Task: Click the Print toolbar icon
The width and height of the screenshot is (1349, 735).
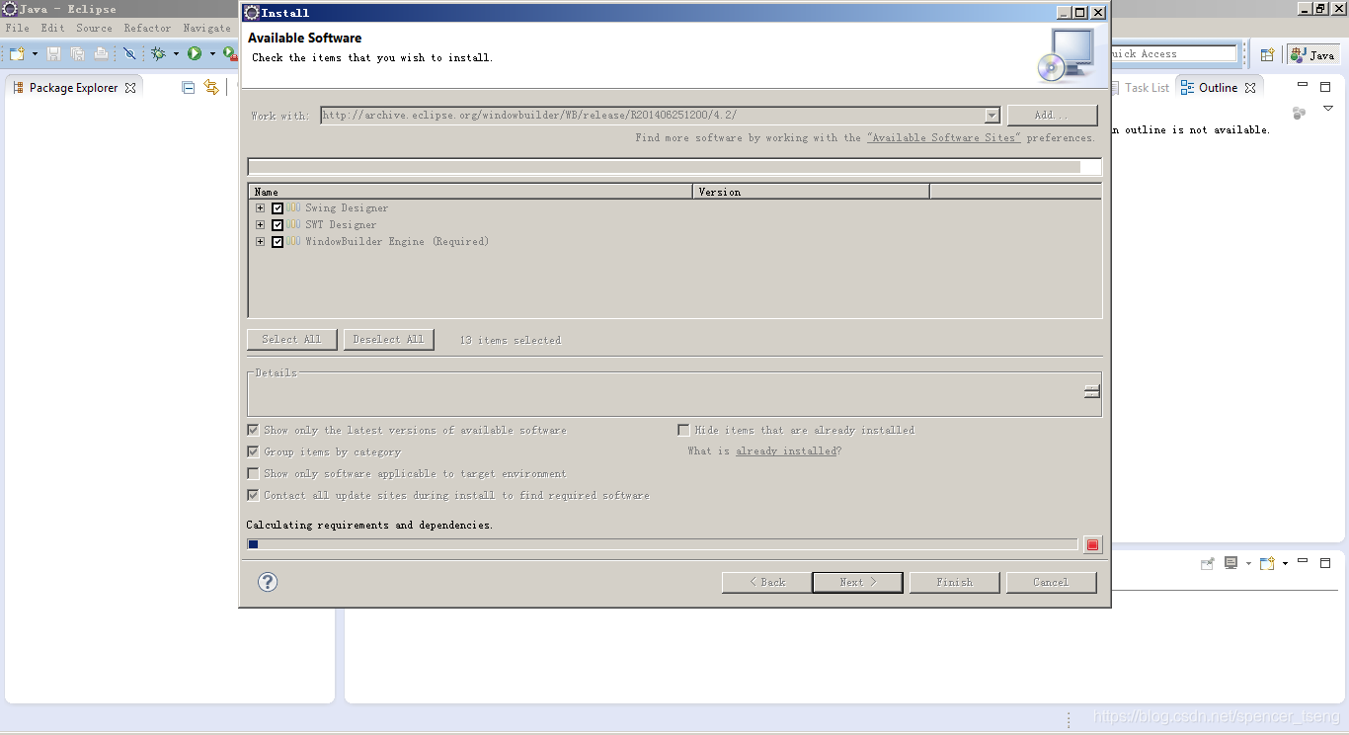Action: pos(101,53)
